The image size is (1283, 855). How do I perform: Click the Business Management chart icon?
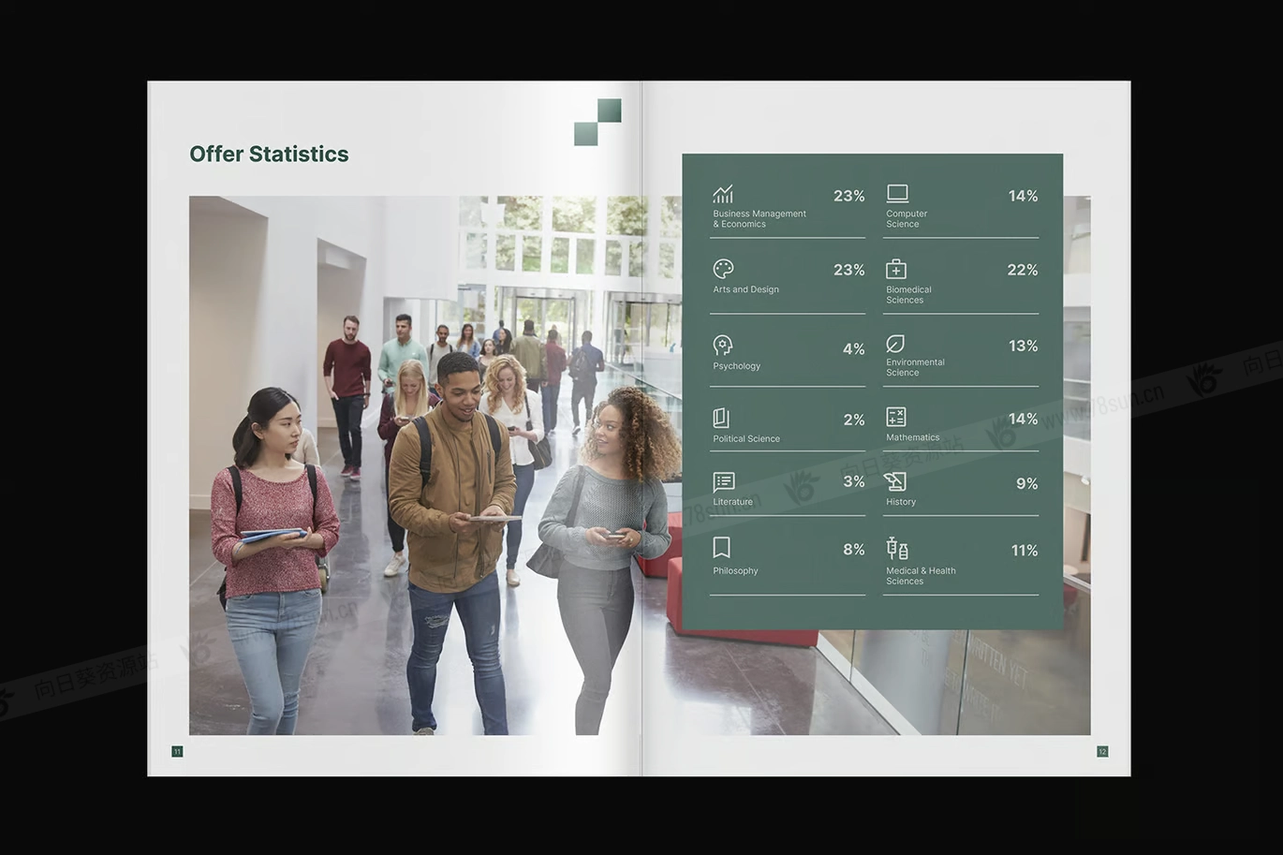[722, 194]
